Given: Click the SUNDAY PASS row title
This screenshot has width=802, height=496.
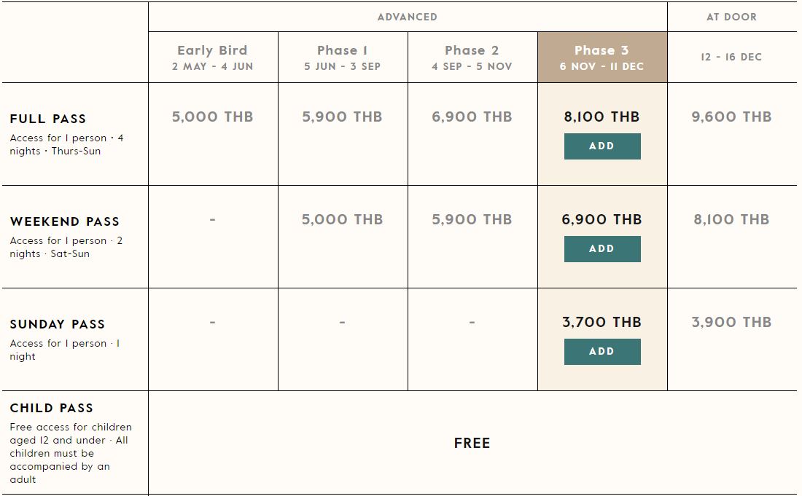Looking at the screenshot, I should (58, 324).
